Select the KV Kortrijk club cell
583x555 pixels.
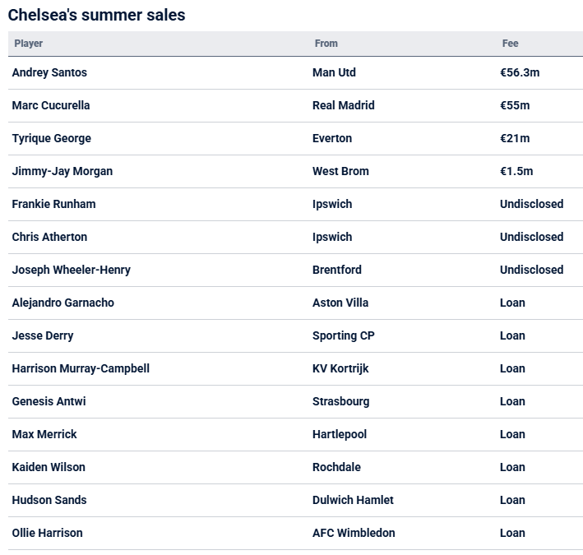coord(340,368)
